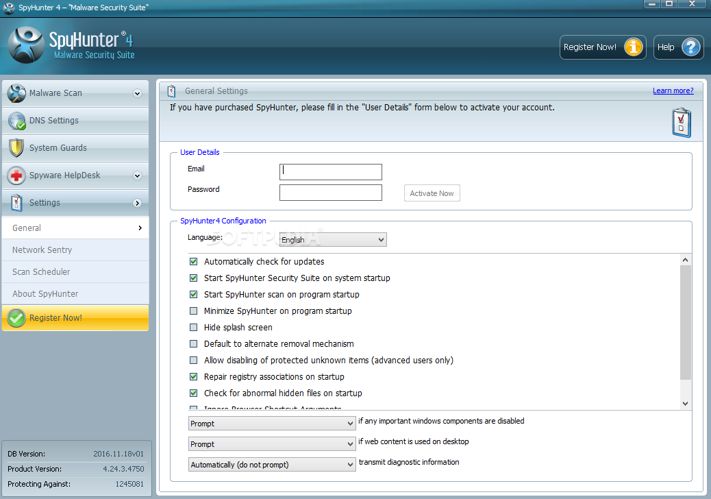Collapse the Settings section arrow
711x499 pixels.
point(138,203)
